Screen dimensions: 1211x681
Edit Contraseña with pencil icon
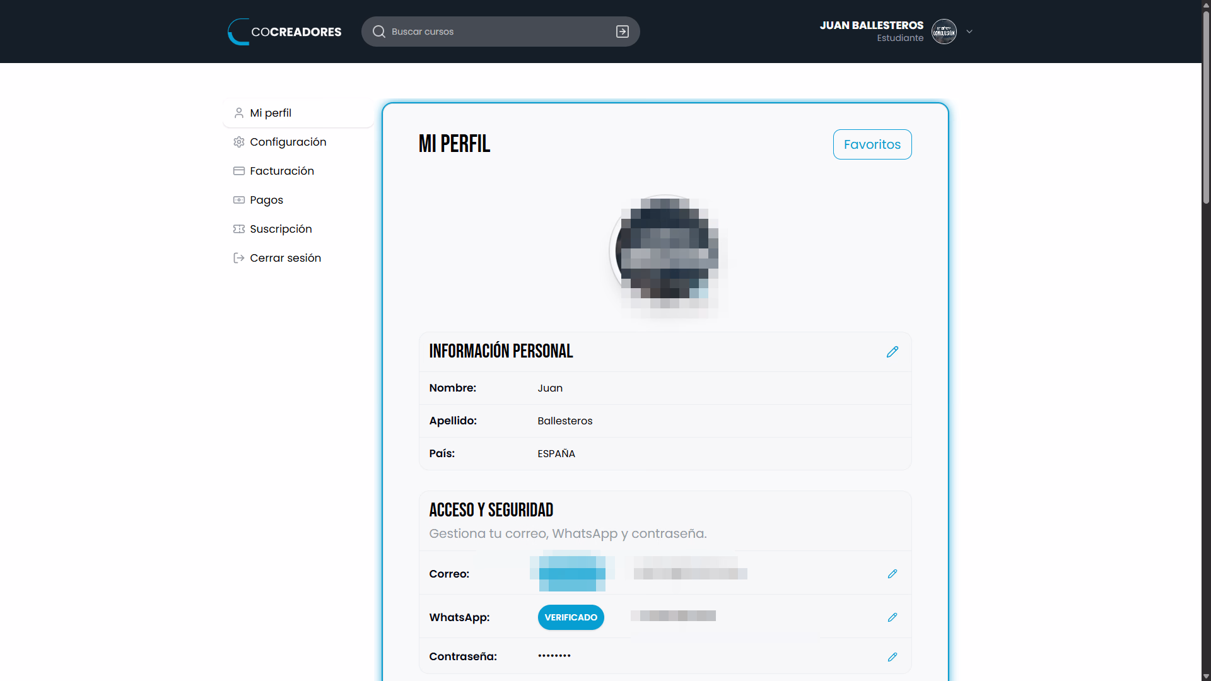point(892,657)
